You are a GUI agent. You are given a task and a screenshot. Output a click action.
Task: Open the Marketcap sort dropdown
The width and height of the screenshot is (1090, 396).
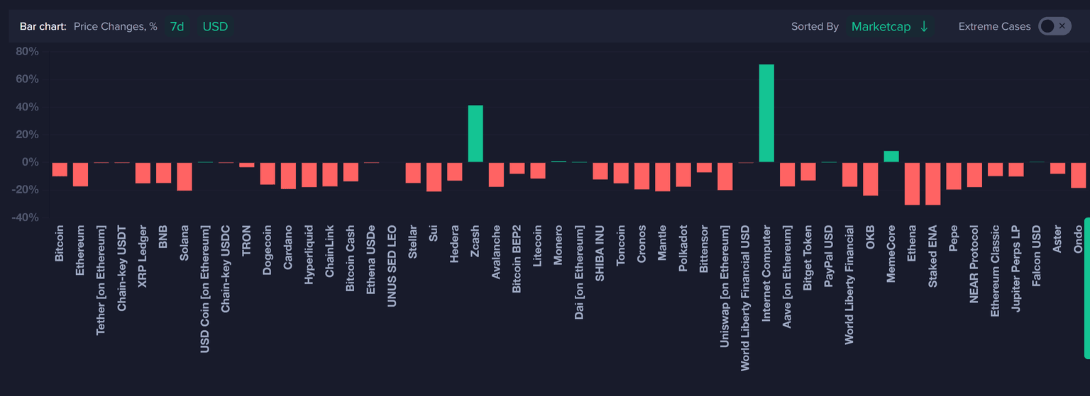click(x=881, y=26)
